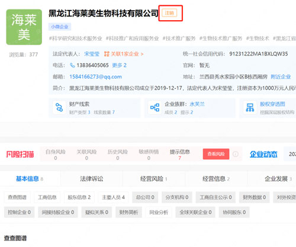296x247 pixels.
Task: Click hashtag #科技推广和应用服务业
Action: pos(132,38)
